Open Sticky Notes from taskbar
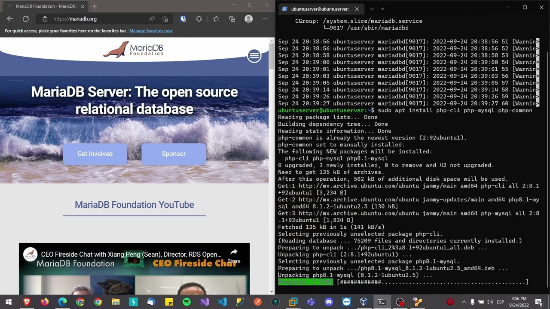Image resolution: width=550 pixels, height=309 pixels. click(x=169, y=302)
